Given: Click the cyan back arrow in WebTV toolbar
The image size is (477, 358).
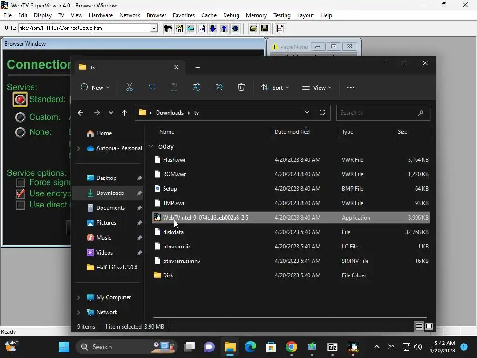Looking at the screenshot, I should [x=191, y=28].
